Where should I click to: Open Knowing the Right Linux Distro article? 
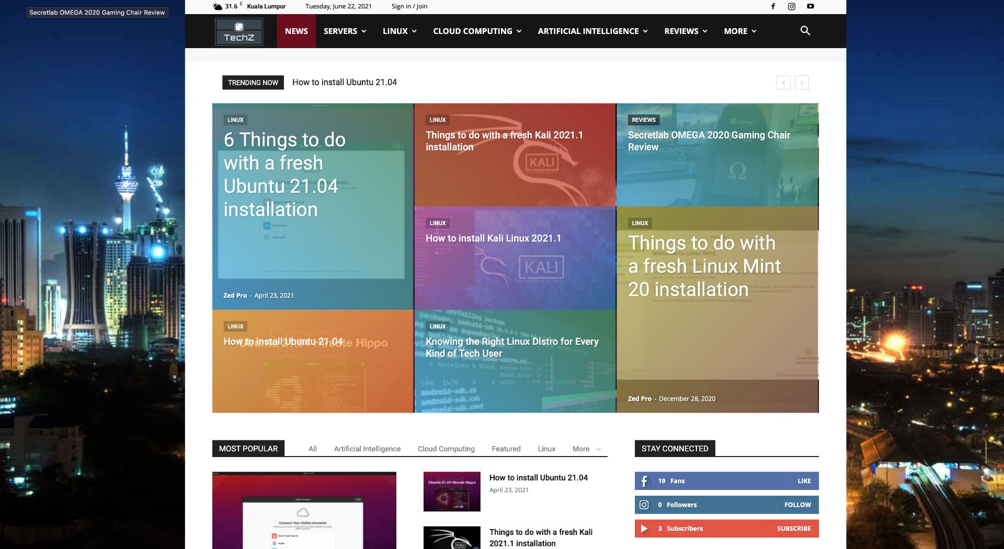coord(512,347)
